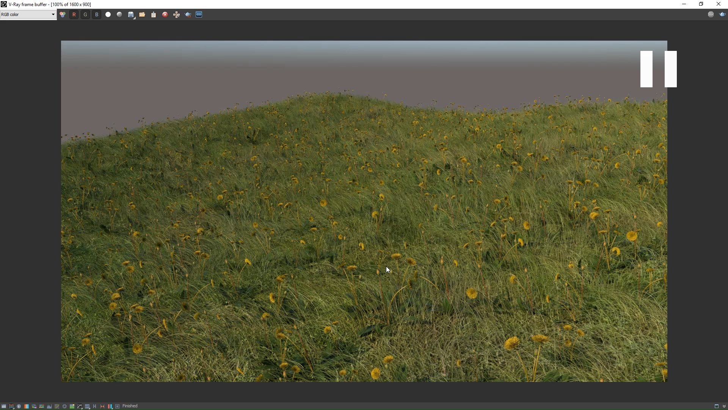Switch view to monochromatic mode
This screenshot has height=410, width=728.
point(119,14)
